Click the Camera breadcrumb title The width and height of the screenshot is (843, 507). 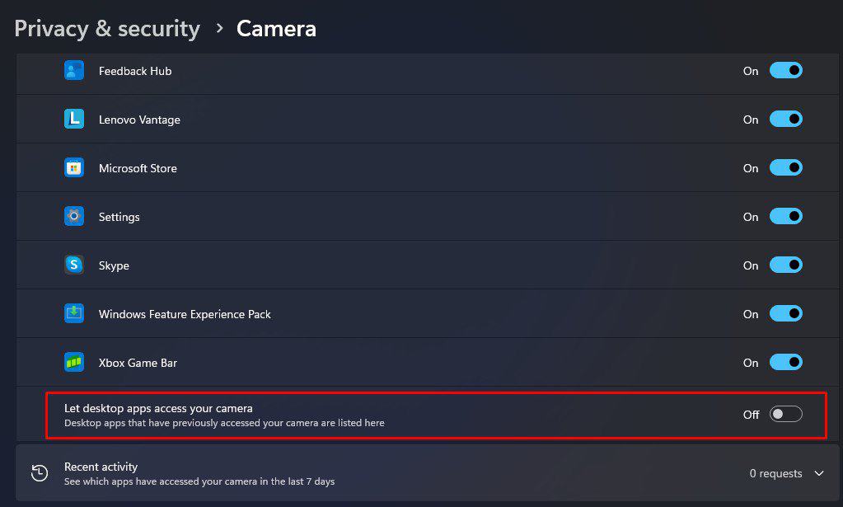tap(276, 29)
